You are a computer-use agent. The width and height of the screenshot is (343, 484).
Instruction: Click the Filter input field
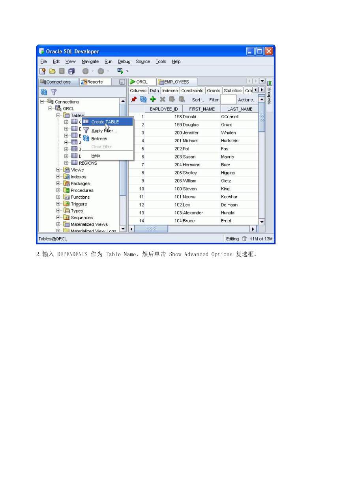coord(228,100)
